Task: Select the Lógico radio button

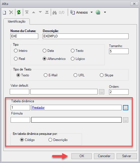Action: pos(73,59)
